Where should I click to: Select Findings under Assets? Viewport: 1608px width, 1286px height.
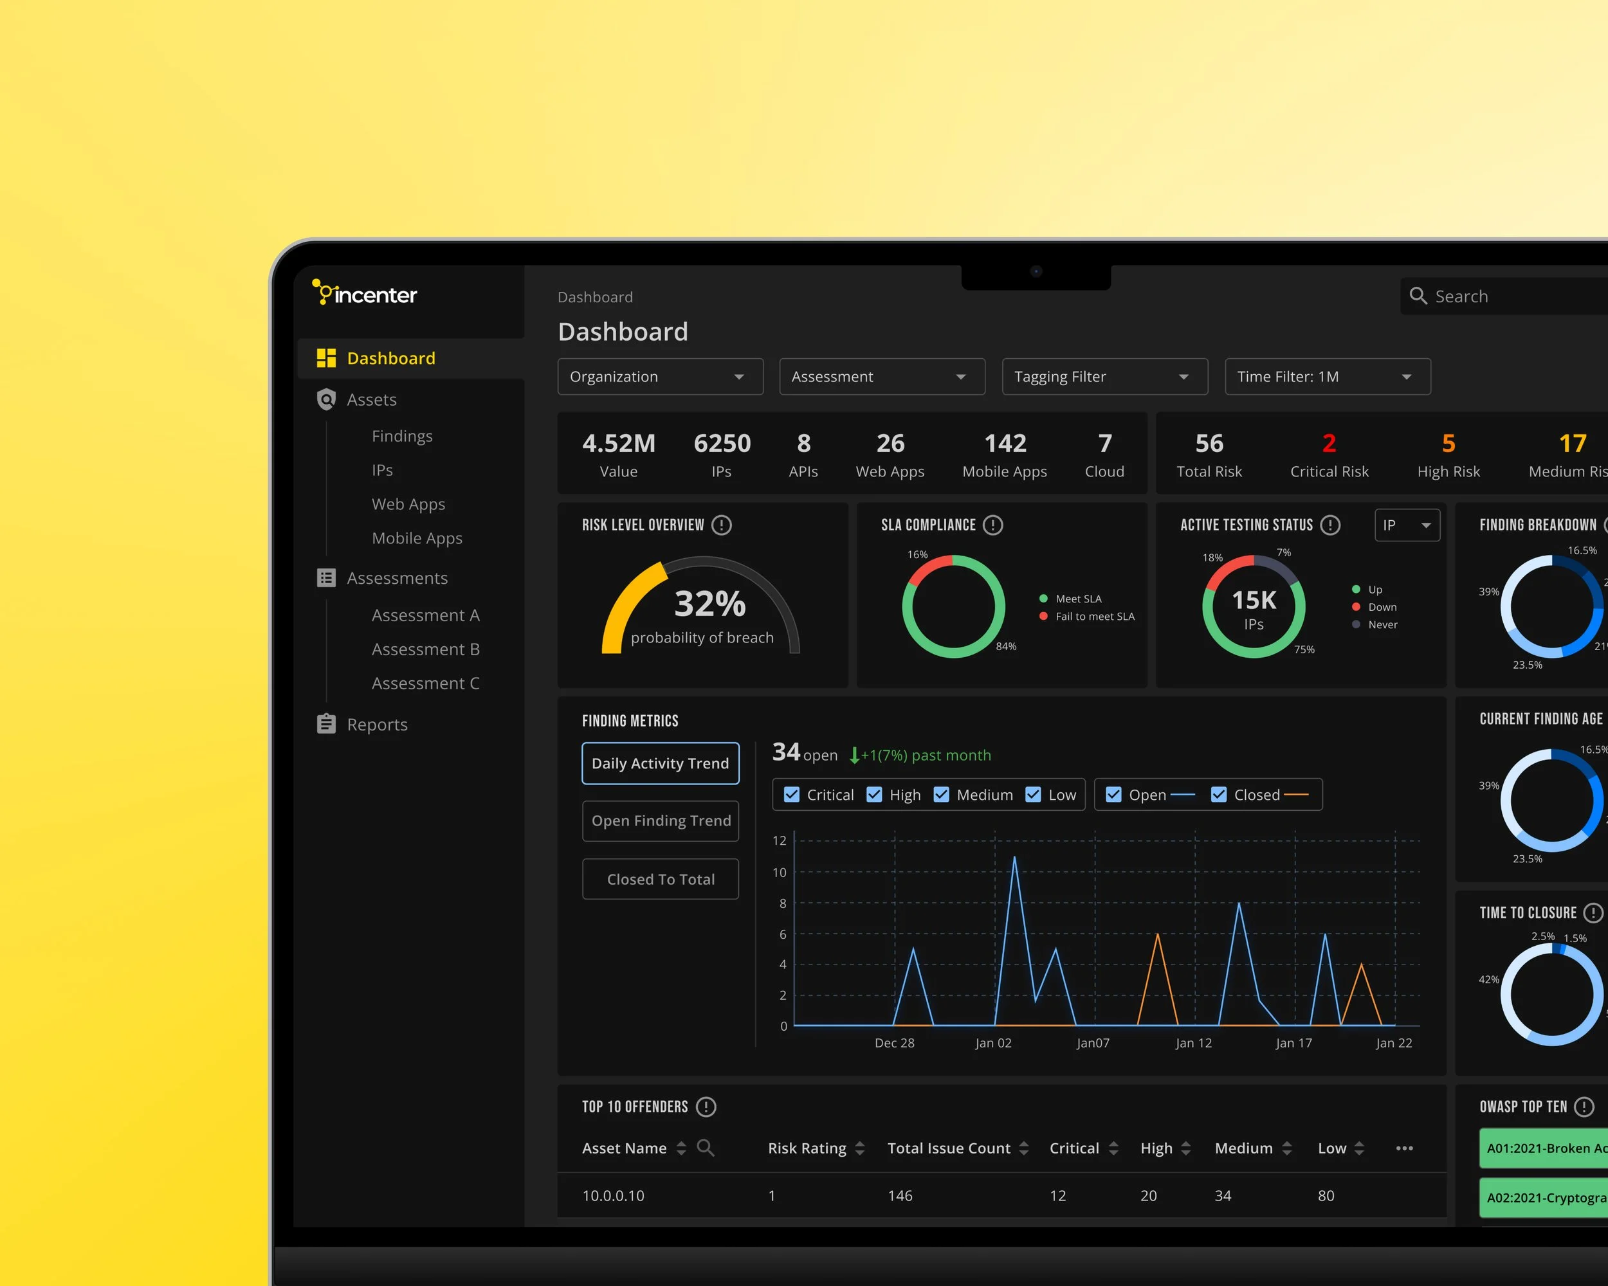(401, 436)
